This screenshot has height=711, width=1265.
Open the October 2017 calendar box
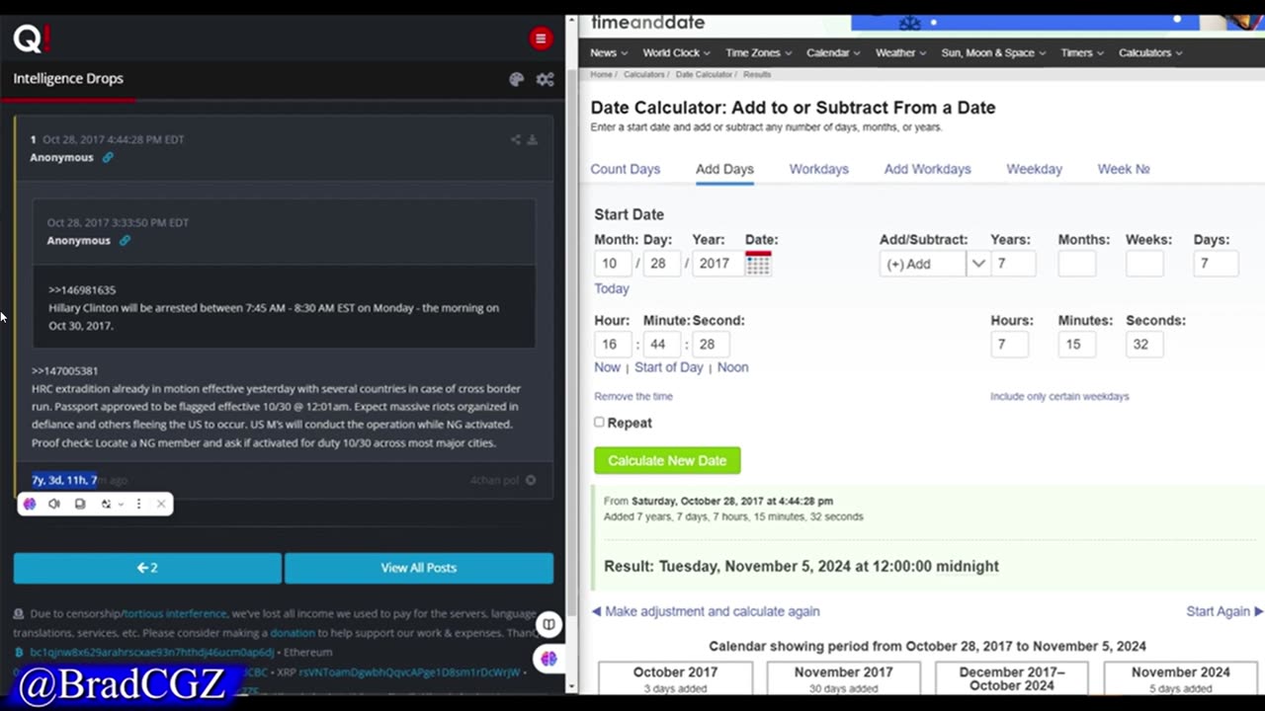pos(675,678)
